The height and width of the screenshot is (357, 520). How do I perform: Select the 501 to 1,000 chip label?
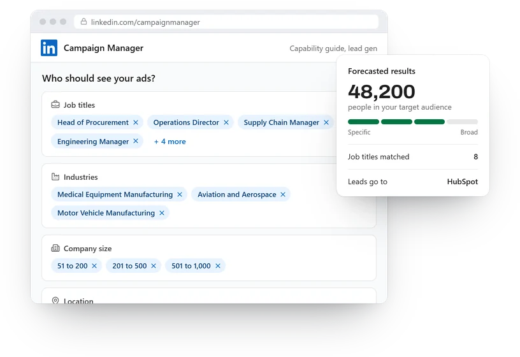(191, 266)
